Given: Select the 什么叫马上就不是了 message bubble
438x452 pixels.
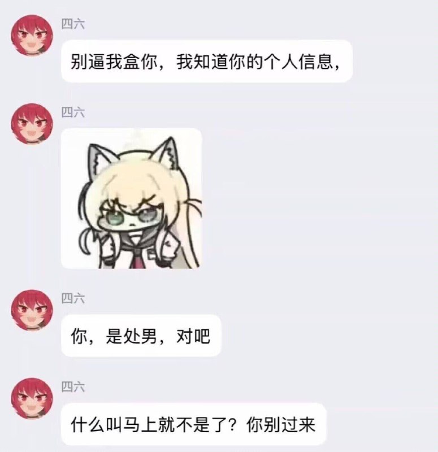Looking at the screenshot, I should 193,424.
